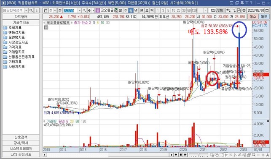Click the 전 button in toolbar
The image size is (271, 159).
(60, 10)
